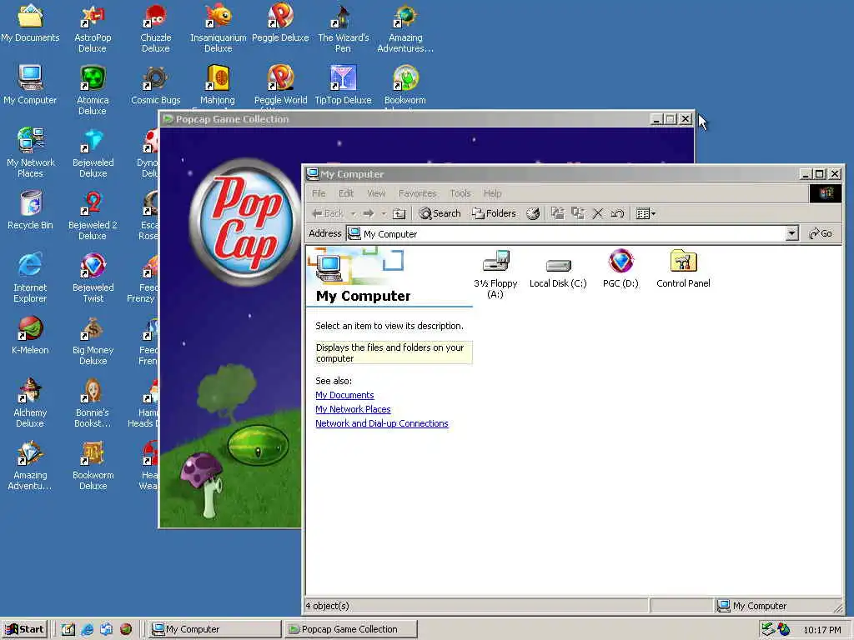
Task: Open the Help menu in My Computer
Action: 492,193
